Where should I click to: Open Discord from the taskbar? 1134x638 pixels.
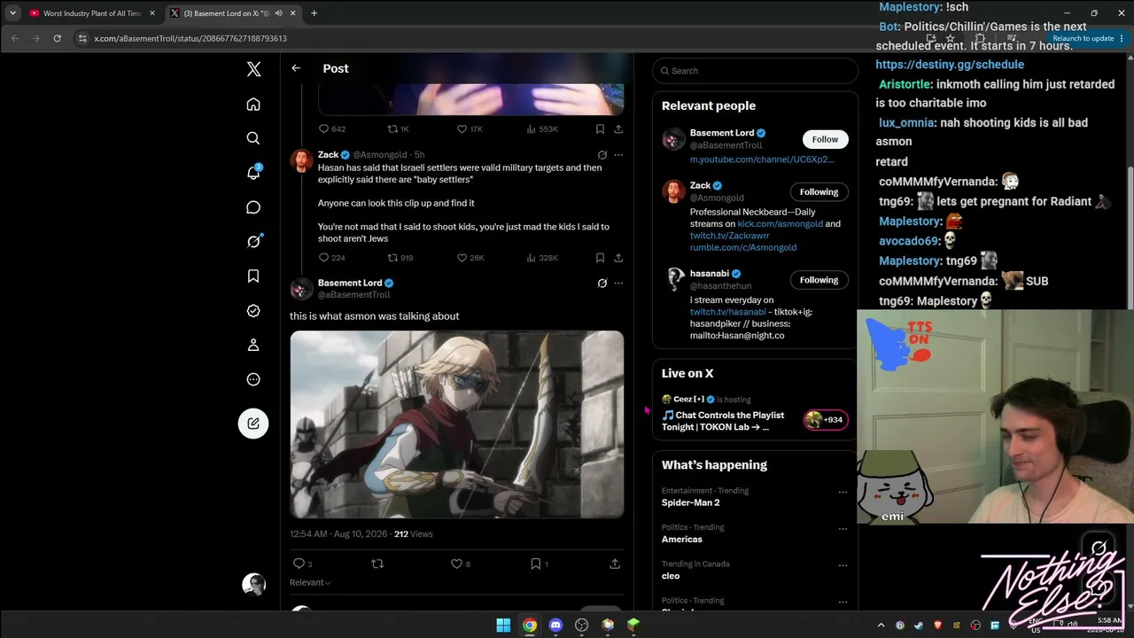[x=555, y=625]
